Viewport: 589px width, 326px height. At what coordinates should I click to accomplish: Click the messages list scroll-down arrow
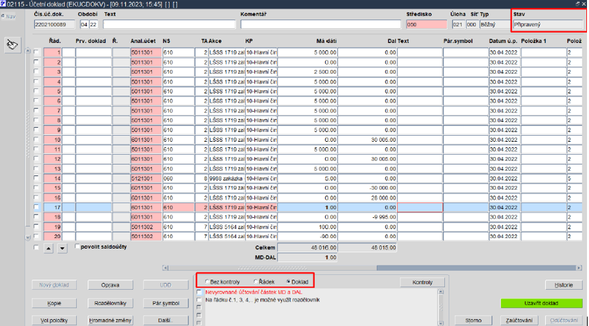tap(441, 323)
